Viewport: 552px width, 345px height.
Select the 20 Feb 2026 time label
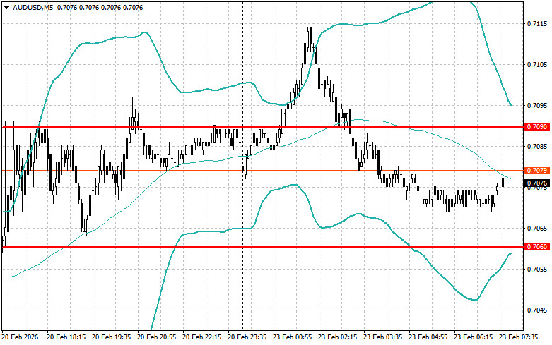(20, 337)
